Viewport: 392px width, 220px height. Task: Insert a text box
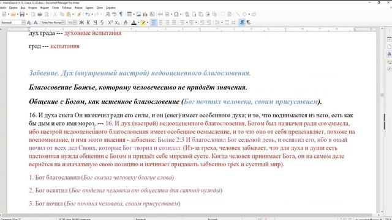[x=152, y=14]
